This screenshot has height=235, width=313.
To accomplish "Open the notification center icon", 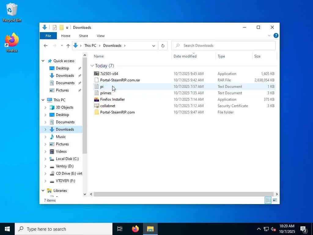I will 304,229.
